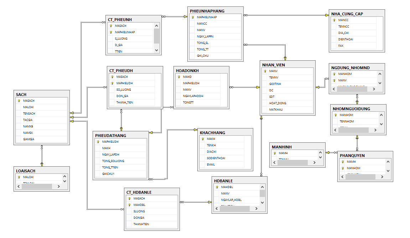The height and width of the screenshot is (238, 410).
Task: Select the CT_HDBANLE table title
Action: point(139,192)
